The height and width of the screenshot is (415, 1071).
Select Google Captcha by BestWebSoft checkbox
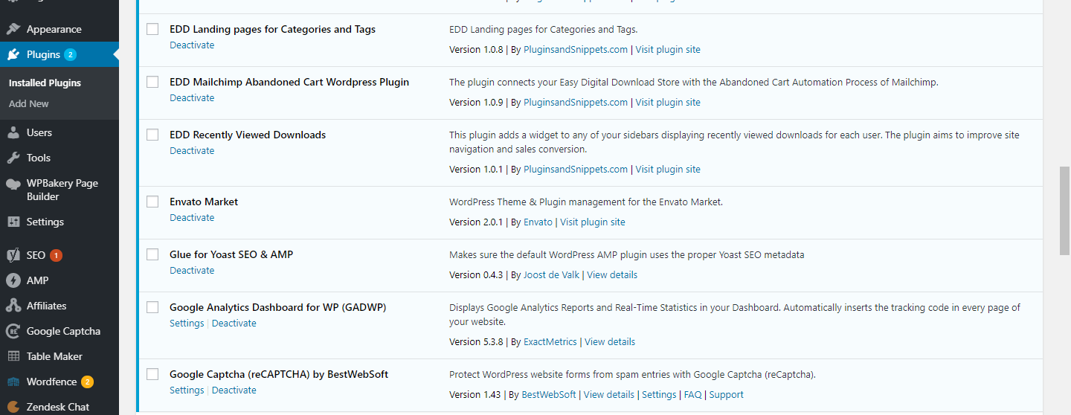152,374
